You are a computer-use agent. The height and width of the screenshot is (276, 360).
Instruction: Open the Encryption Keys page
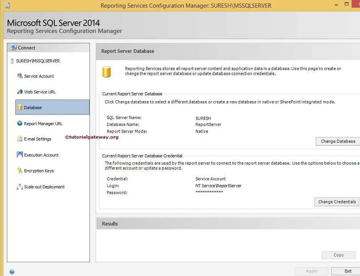coord(39,171)
